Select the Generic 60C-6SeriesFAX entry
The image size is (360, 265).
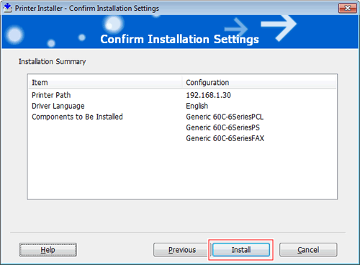coord(225,138)
